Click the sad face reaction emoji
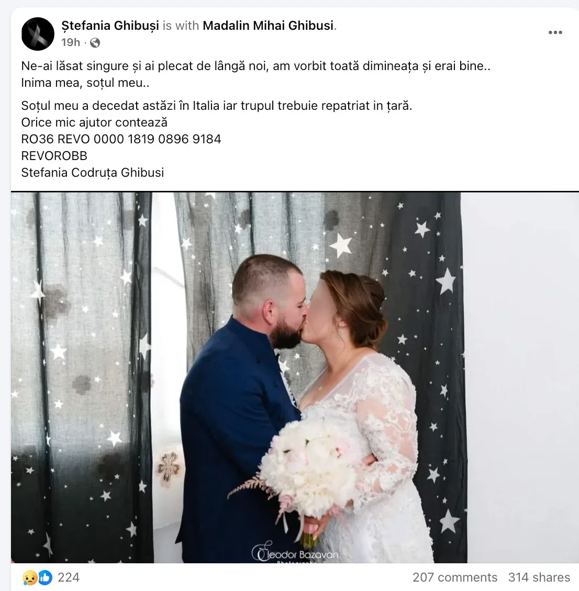 [30, 577]
